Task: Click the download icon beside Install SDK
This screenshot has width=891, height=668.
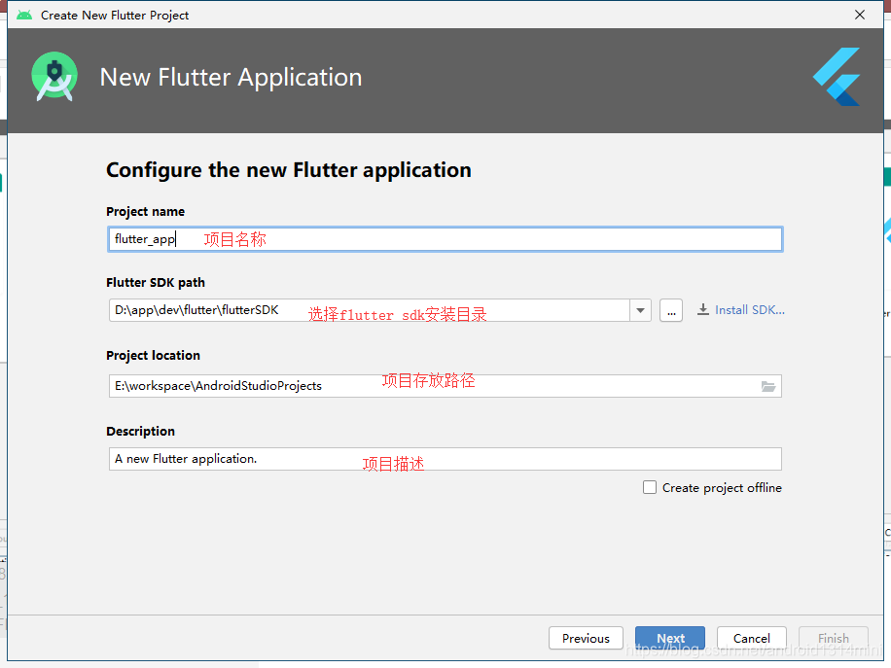Action: [x=703, y=309]
